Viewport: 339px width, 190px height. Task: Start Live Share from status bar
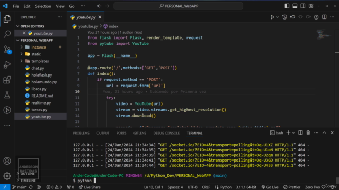pos(90,187)
